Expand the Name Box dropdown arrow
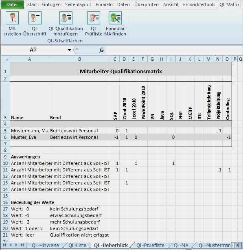 pyautogui.click(x=69, y=50)
